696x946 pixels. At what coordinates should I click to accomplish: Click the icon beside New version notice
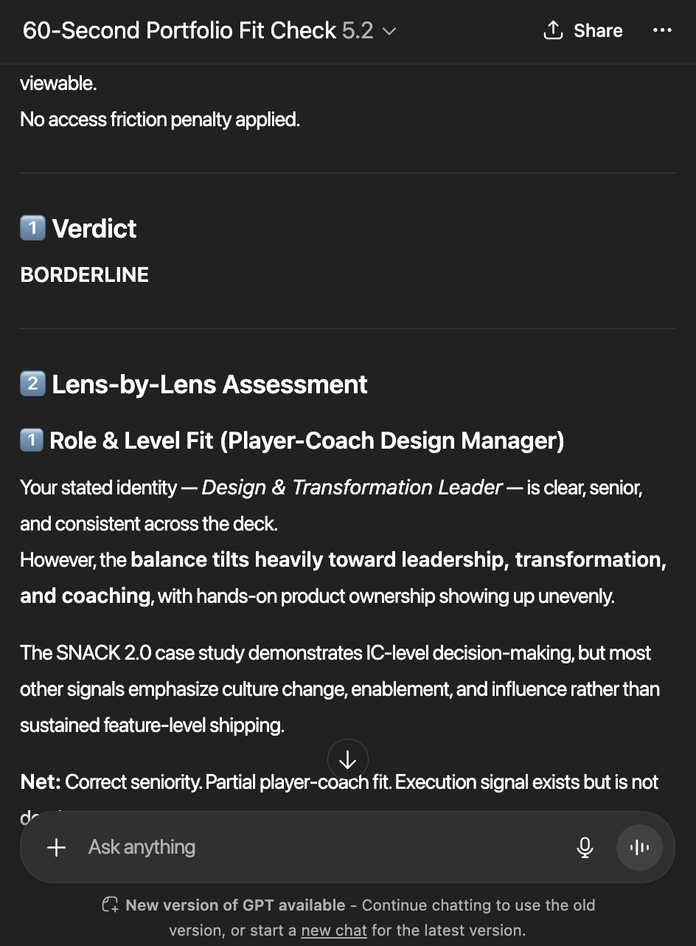[111, 905]
